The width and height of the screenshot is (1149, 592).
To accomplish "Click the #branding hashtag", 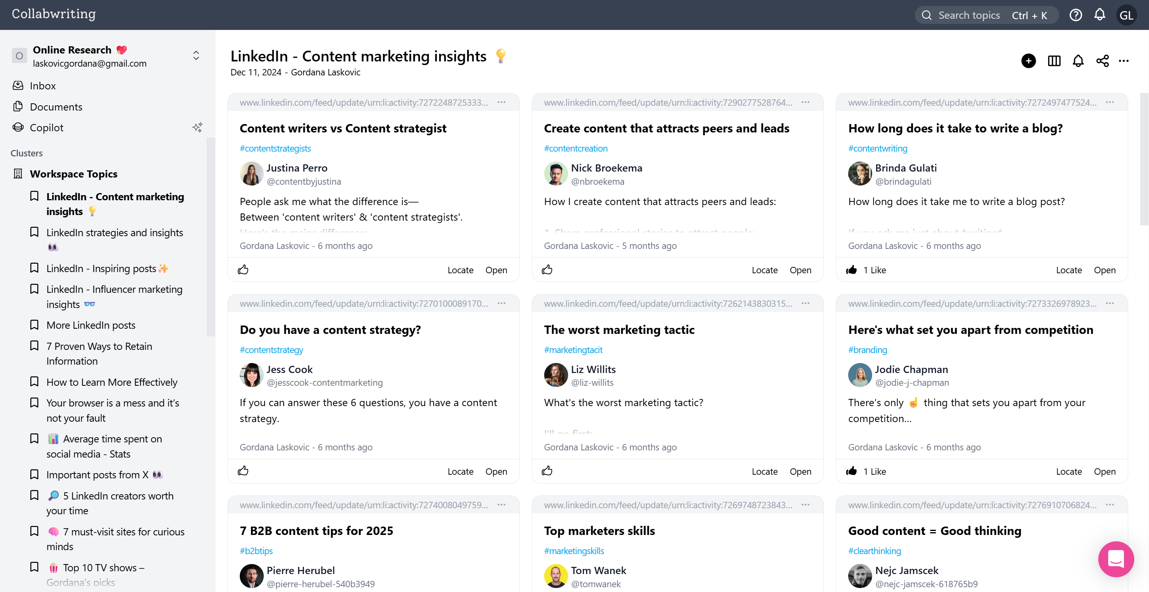I will 867,350.
